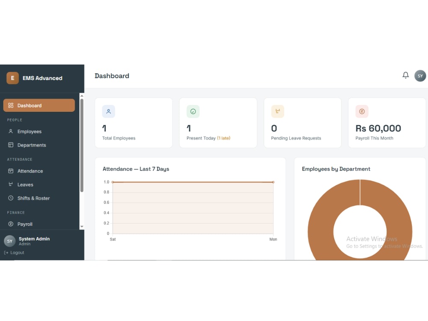Click the Shifts & Roster clock icon
This screenshot has width=428, height=321.
click(11, 198)
